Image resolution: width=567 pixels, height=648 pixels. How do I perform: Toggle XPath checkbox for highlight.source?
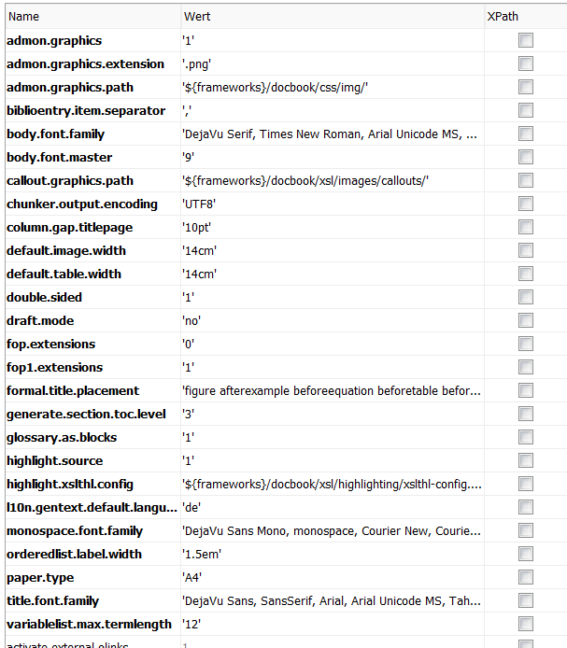click(x=526, y=461)
